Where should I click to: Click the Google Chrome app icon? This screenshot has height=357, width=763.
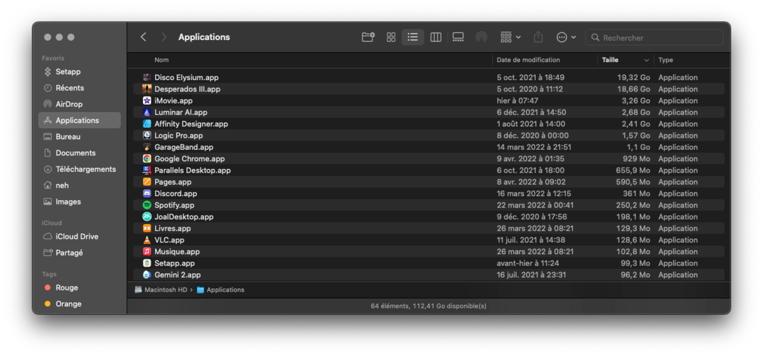[147, 159]
